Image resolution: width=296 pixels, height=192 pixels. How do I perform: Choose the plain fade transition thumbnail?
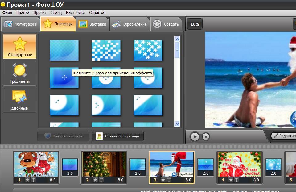(x=64, y=50)
